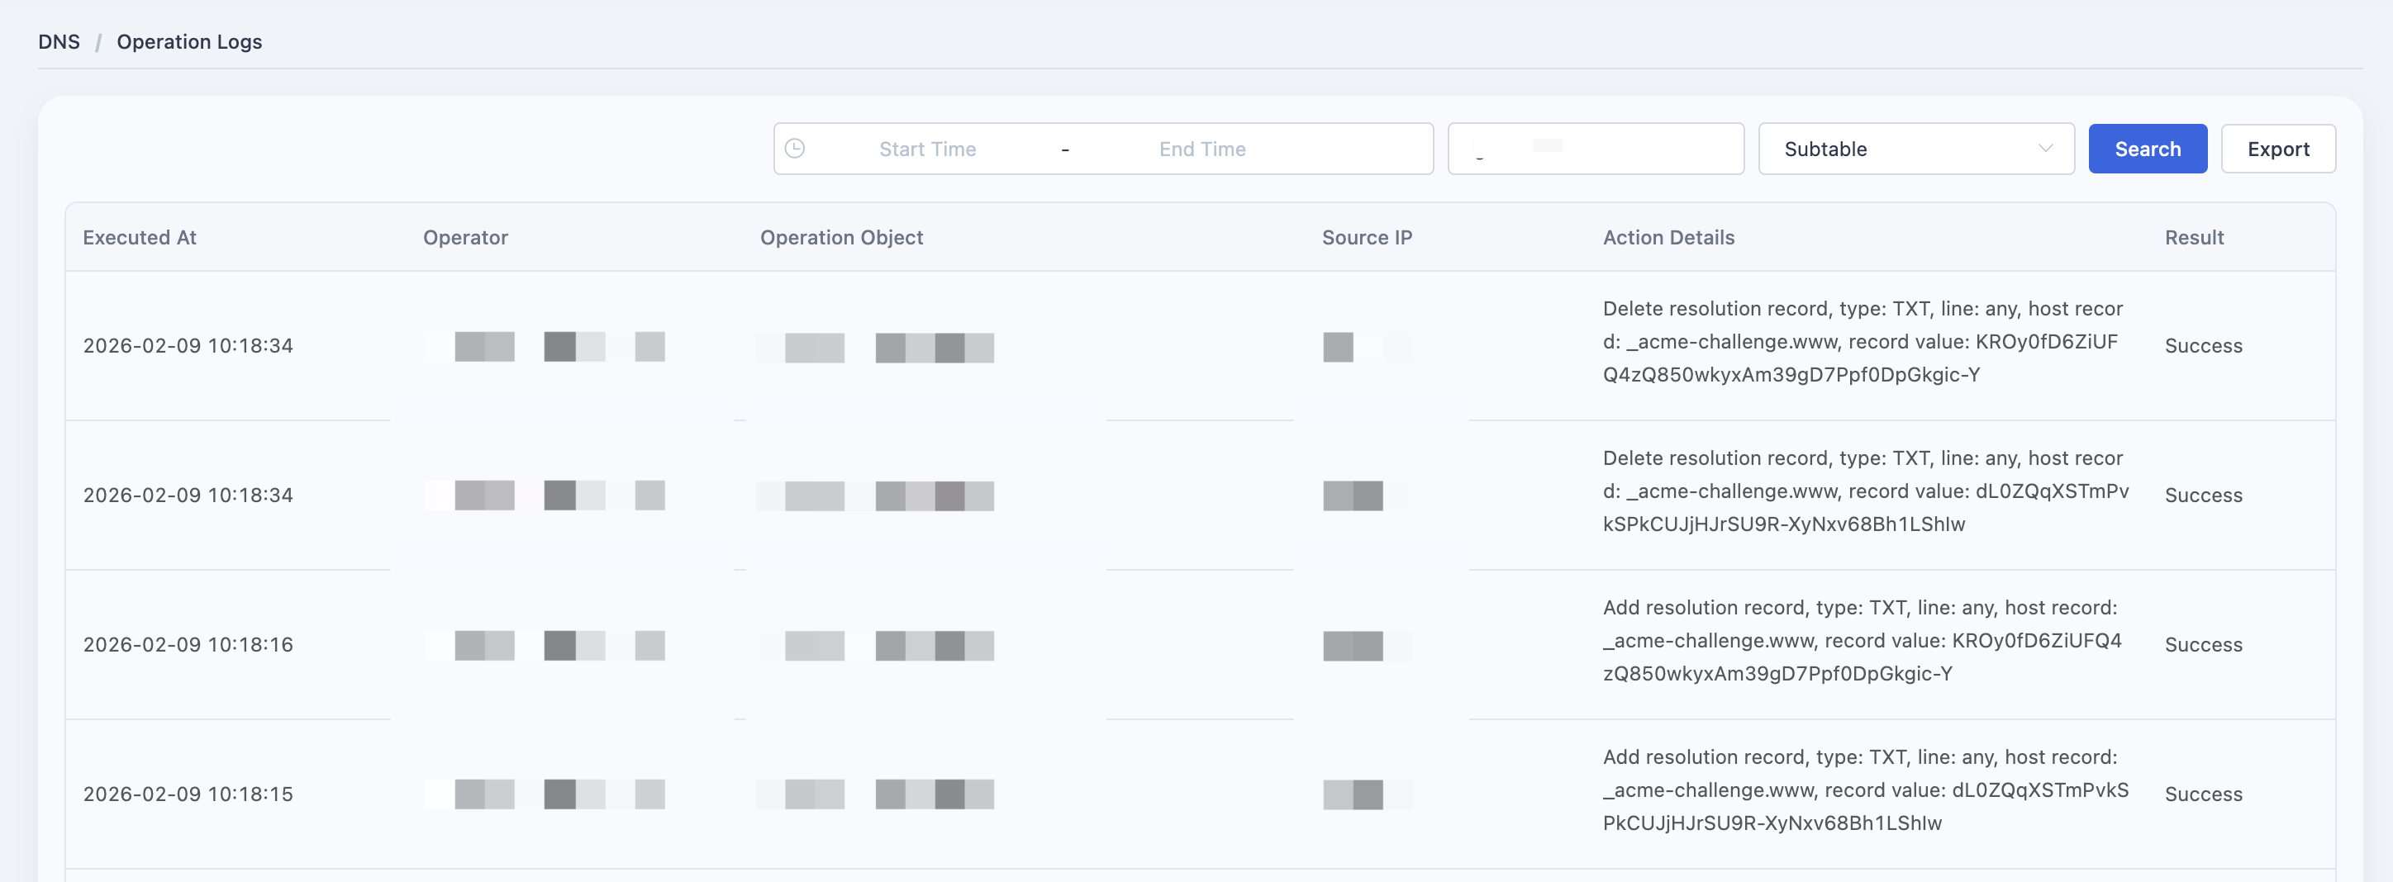2393x882 pixels.
Task: Select the first 2026-02-09 10:18:34 timestamp
Action: tap(188, 345)
